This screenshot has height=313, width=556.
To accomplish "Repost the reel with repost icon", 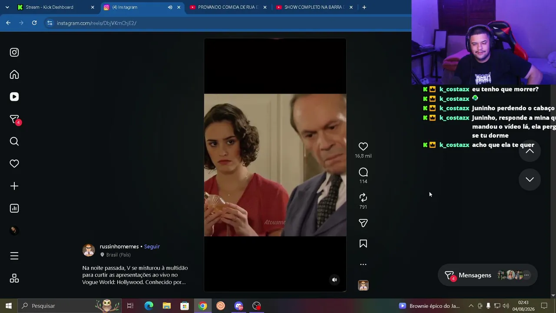I will coord(363,197).
